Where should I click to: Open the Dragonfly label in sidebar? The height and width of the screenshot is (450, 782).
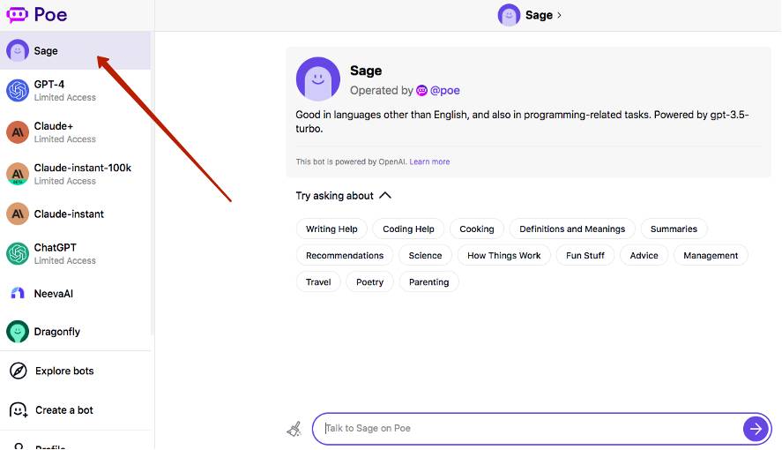(56, 332)
